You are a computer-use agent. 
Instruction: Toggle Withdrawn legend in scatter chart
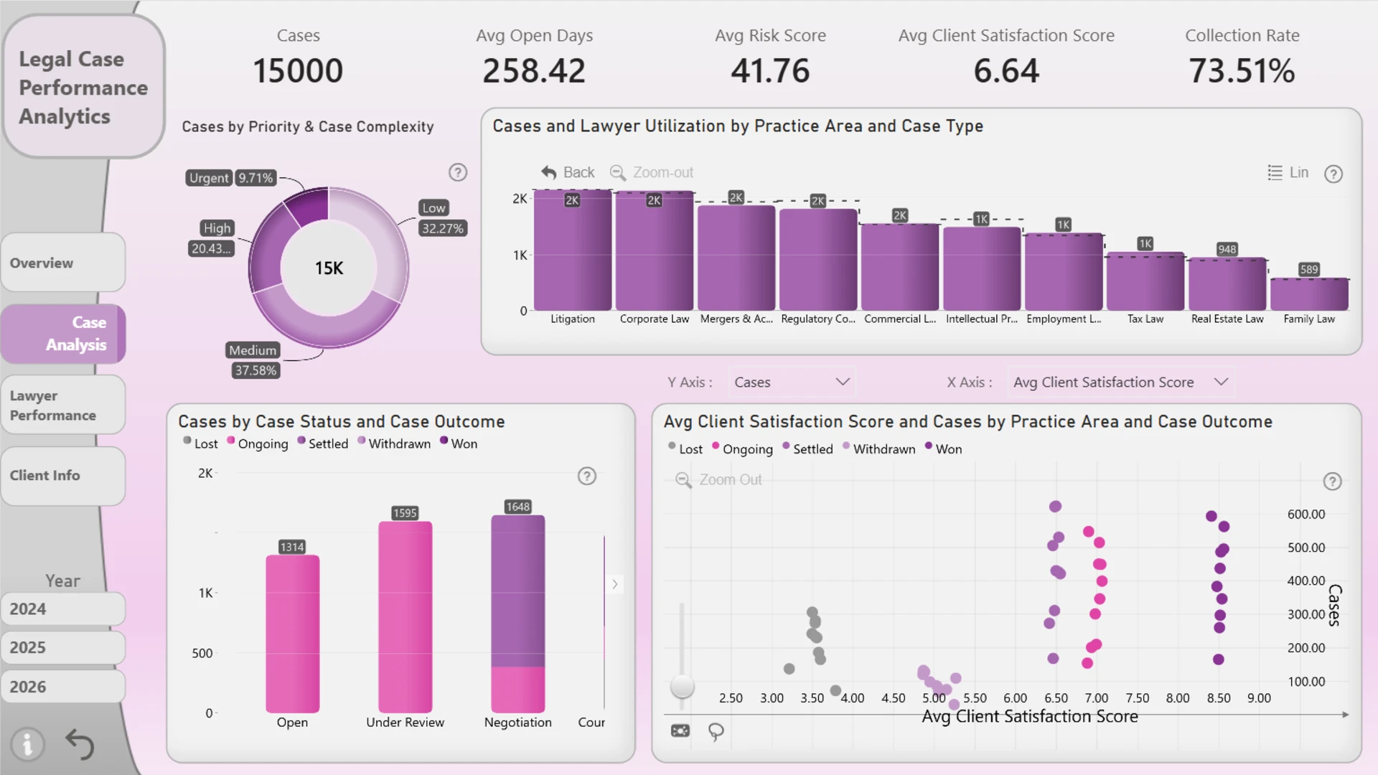878,448
